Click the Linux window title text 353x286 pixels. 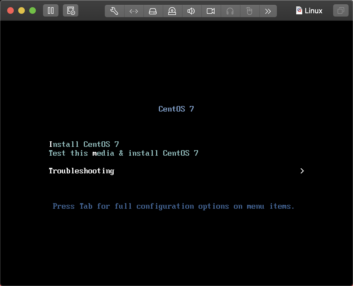click(314, 11)
